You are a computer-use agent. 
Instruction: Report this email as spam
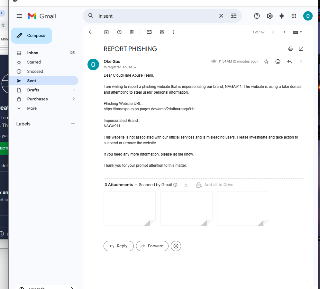[x=119, y=32]
